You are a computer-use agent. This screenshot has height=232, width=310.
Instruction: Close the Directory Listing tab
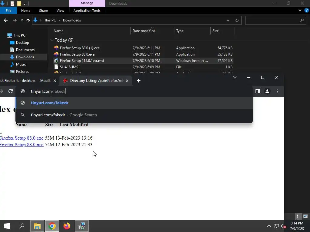[127, 80]
